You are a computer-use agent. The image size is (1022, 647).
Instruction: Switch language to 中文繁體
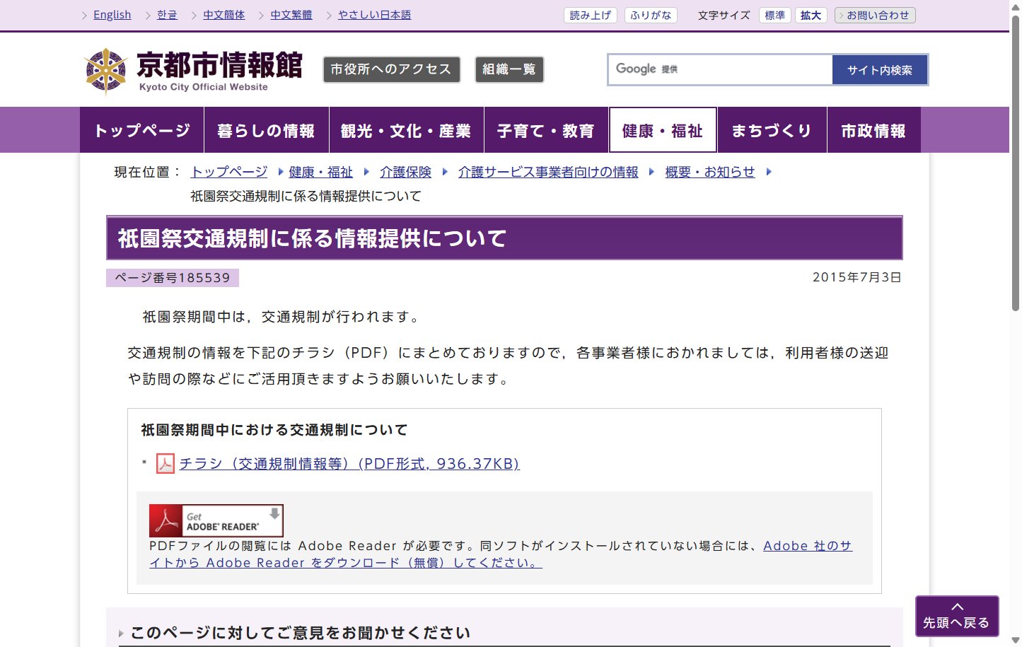point(291,15)
